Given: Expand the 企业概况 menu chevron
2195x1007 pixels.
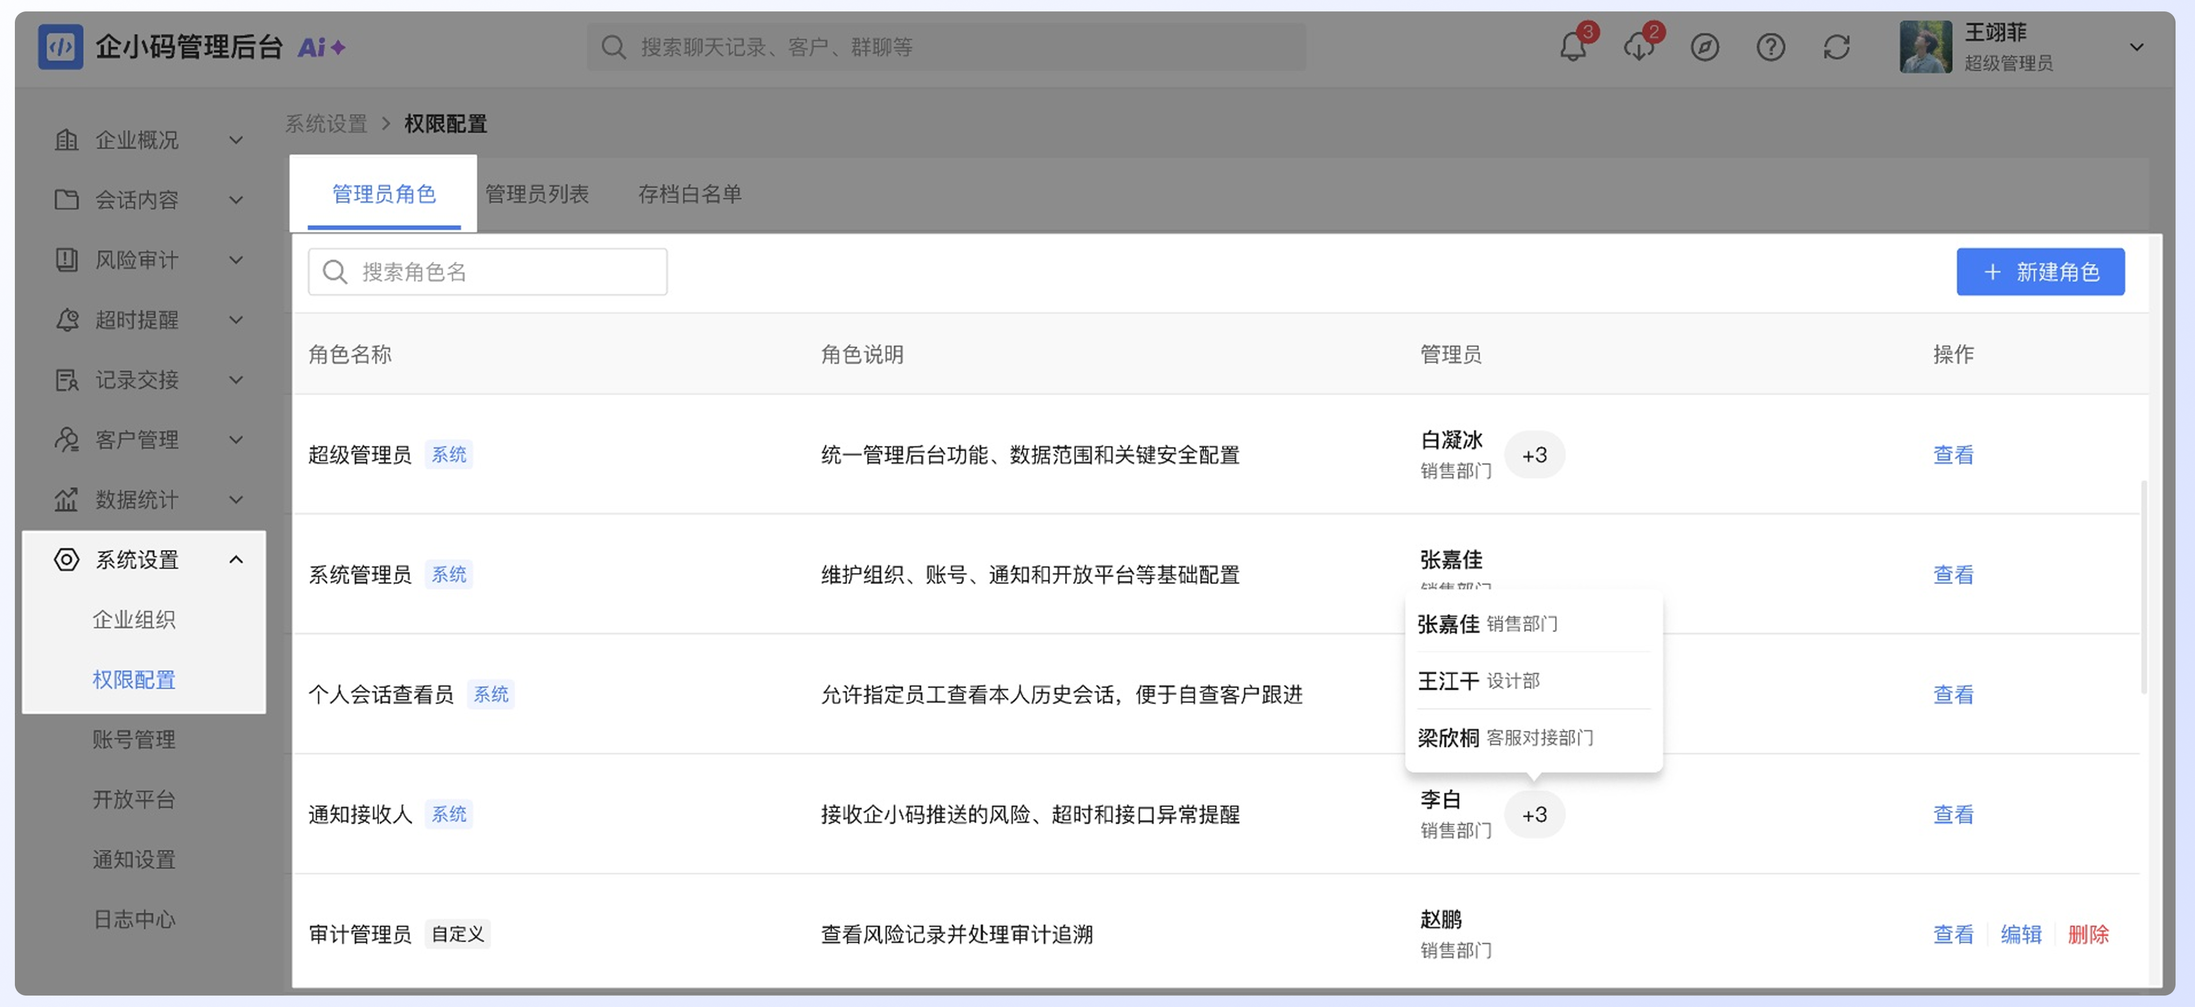Looking at the screenshot, I should 236,139.
